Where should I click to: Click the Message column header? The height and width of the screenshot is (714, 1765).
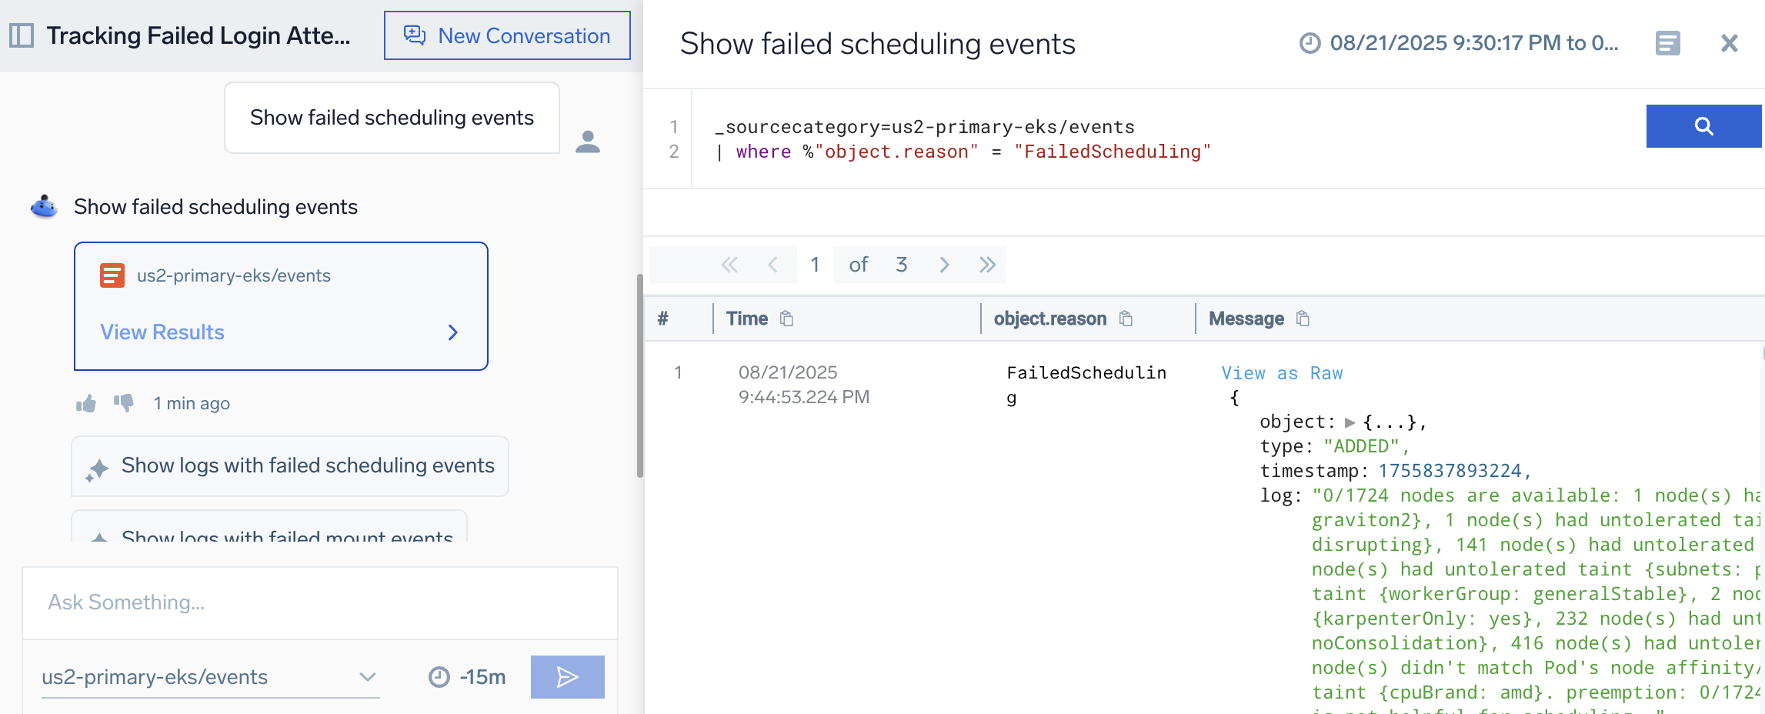[1246, 319]
